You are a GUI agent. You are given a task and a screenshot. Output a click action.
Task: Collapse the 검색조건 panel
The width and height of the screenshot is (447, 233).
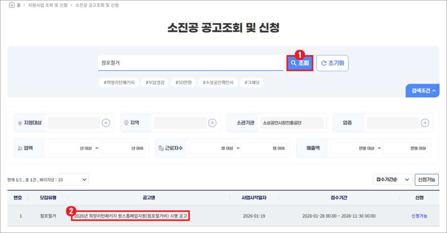pyautogui.click(x=423, y=90)
